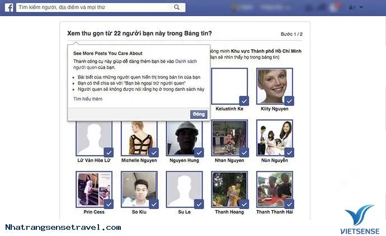
Task: Select Nhan Nguyen profile photo
Action: tap(229, 138)
